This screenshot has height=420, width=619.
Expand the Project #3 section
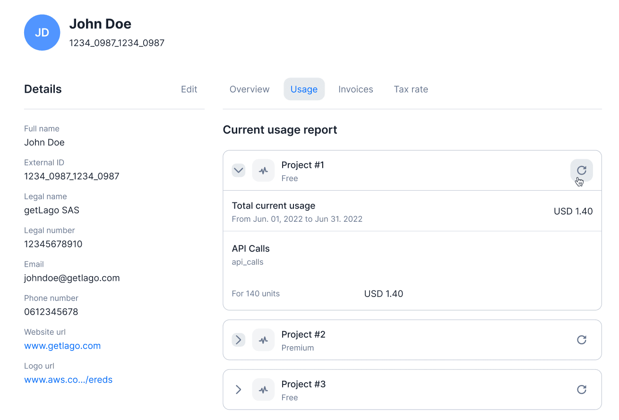(239, 389)
